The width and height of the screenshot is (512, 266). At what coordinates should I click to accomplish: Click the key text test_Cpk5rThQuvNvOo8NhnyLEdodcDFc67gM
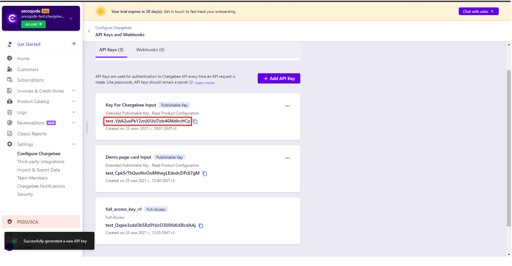153,173
